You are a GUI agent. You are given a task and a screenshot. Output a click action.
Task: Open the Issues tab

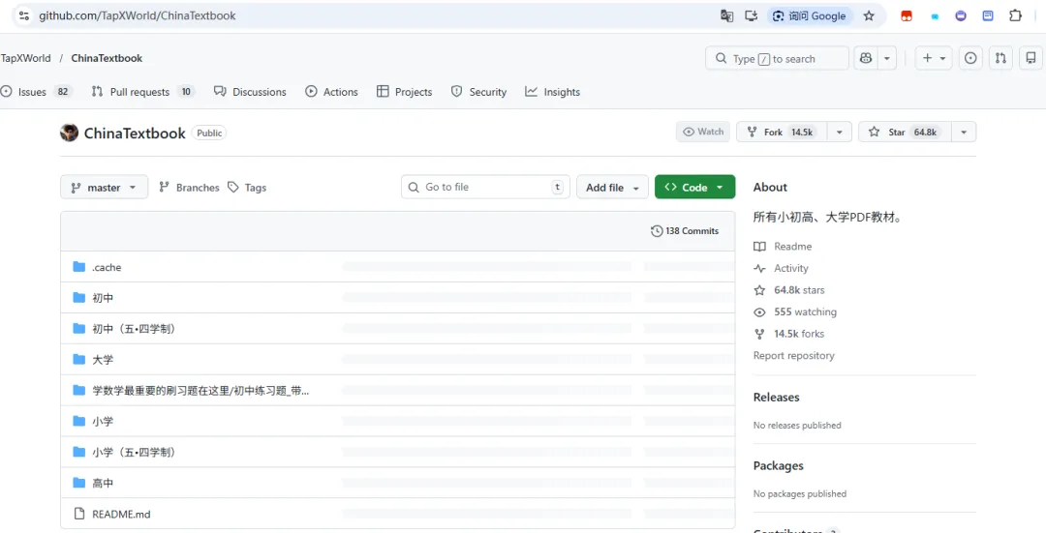tap(36, 92)
